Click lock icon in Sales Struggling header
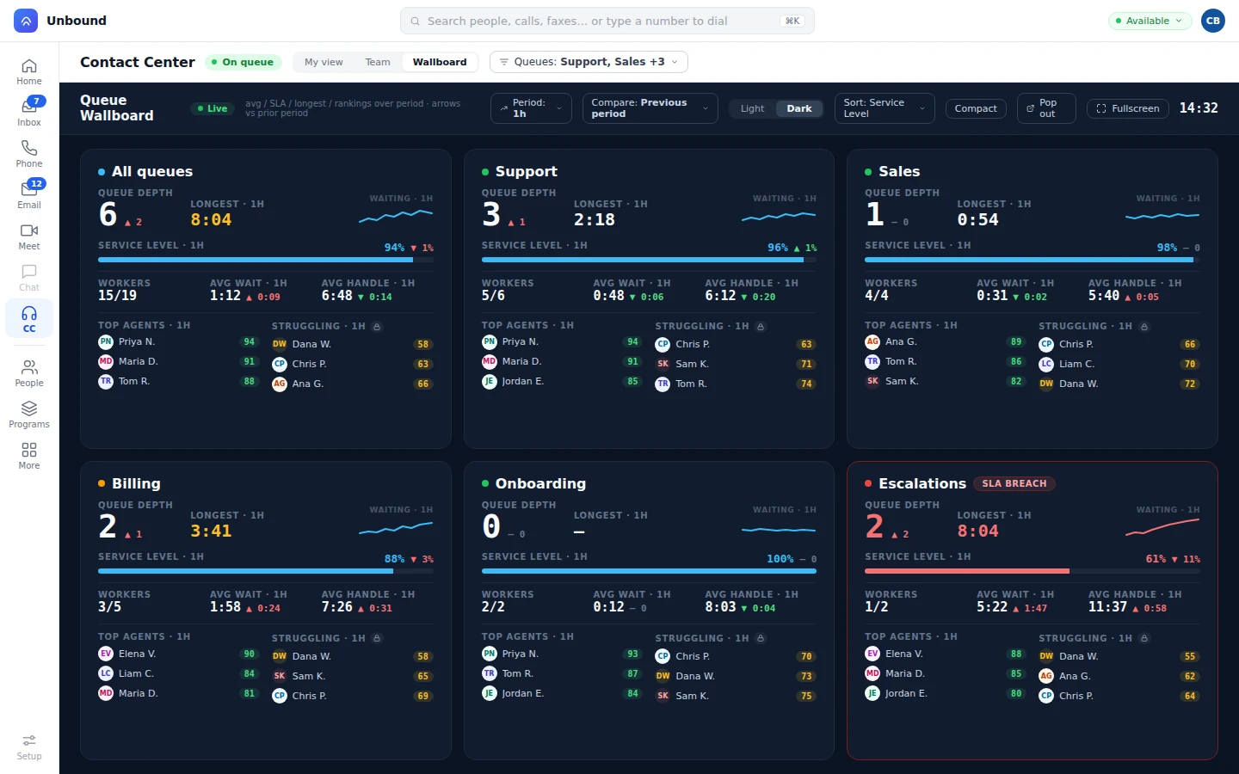 click(1144, 327)
